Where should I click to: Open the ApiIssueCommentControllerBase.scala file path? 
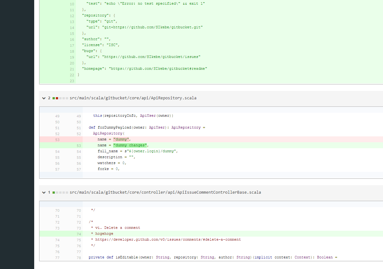165,192
